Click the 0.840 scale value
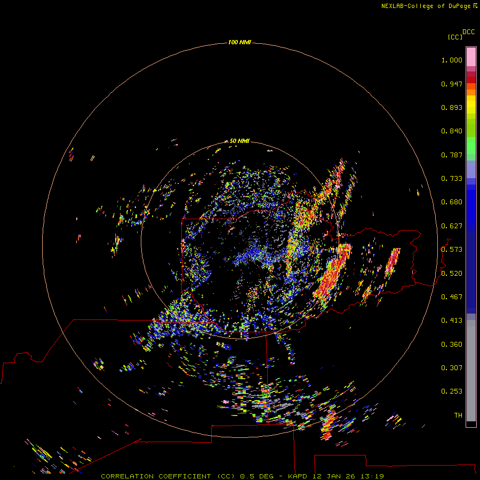This screenshot has height=480, width=480. [452, 131]
